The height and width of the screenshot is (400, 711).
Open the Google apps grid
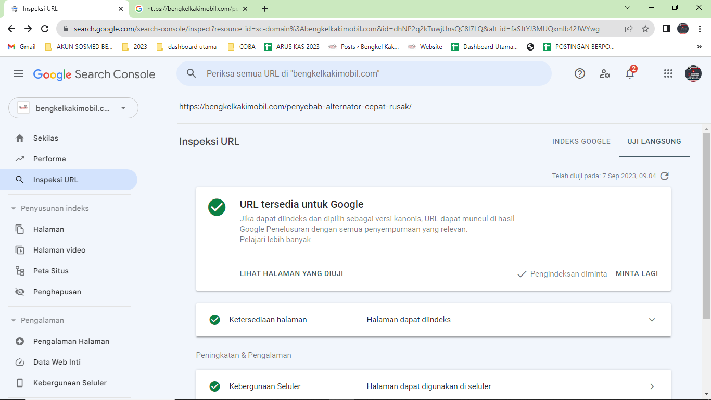coord(668,74)
